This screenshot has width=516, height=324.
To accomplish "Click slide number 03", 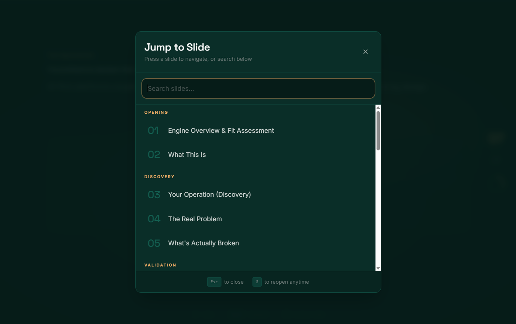I will [x=154, y=195].
